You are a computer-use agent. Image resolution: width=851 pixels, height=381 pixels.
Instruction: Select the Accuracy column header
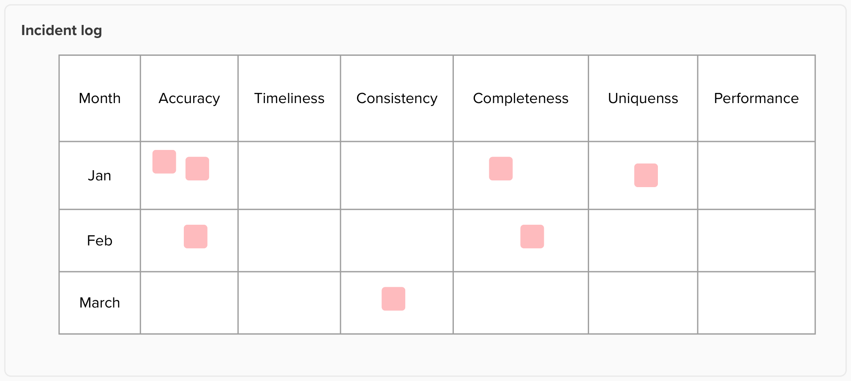189,98
